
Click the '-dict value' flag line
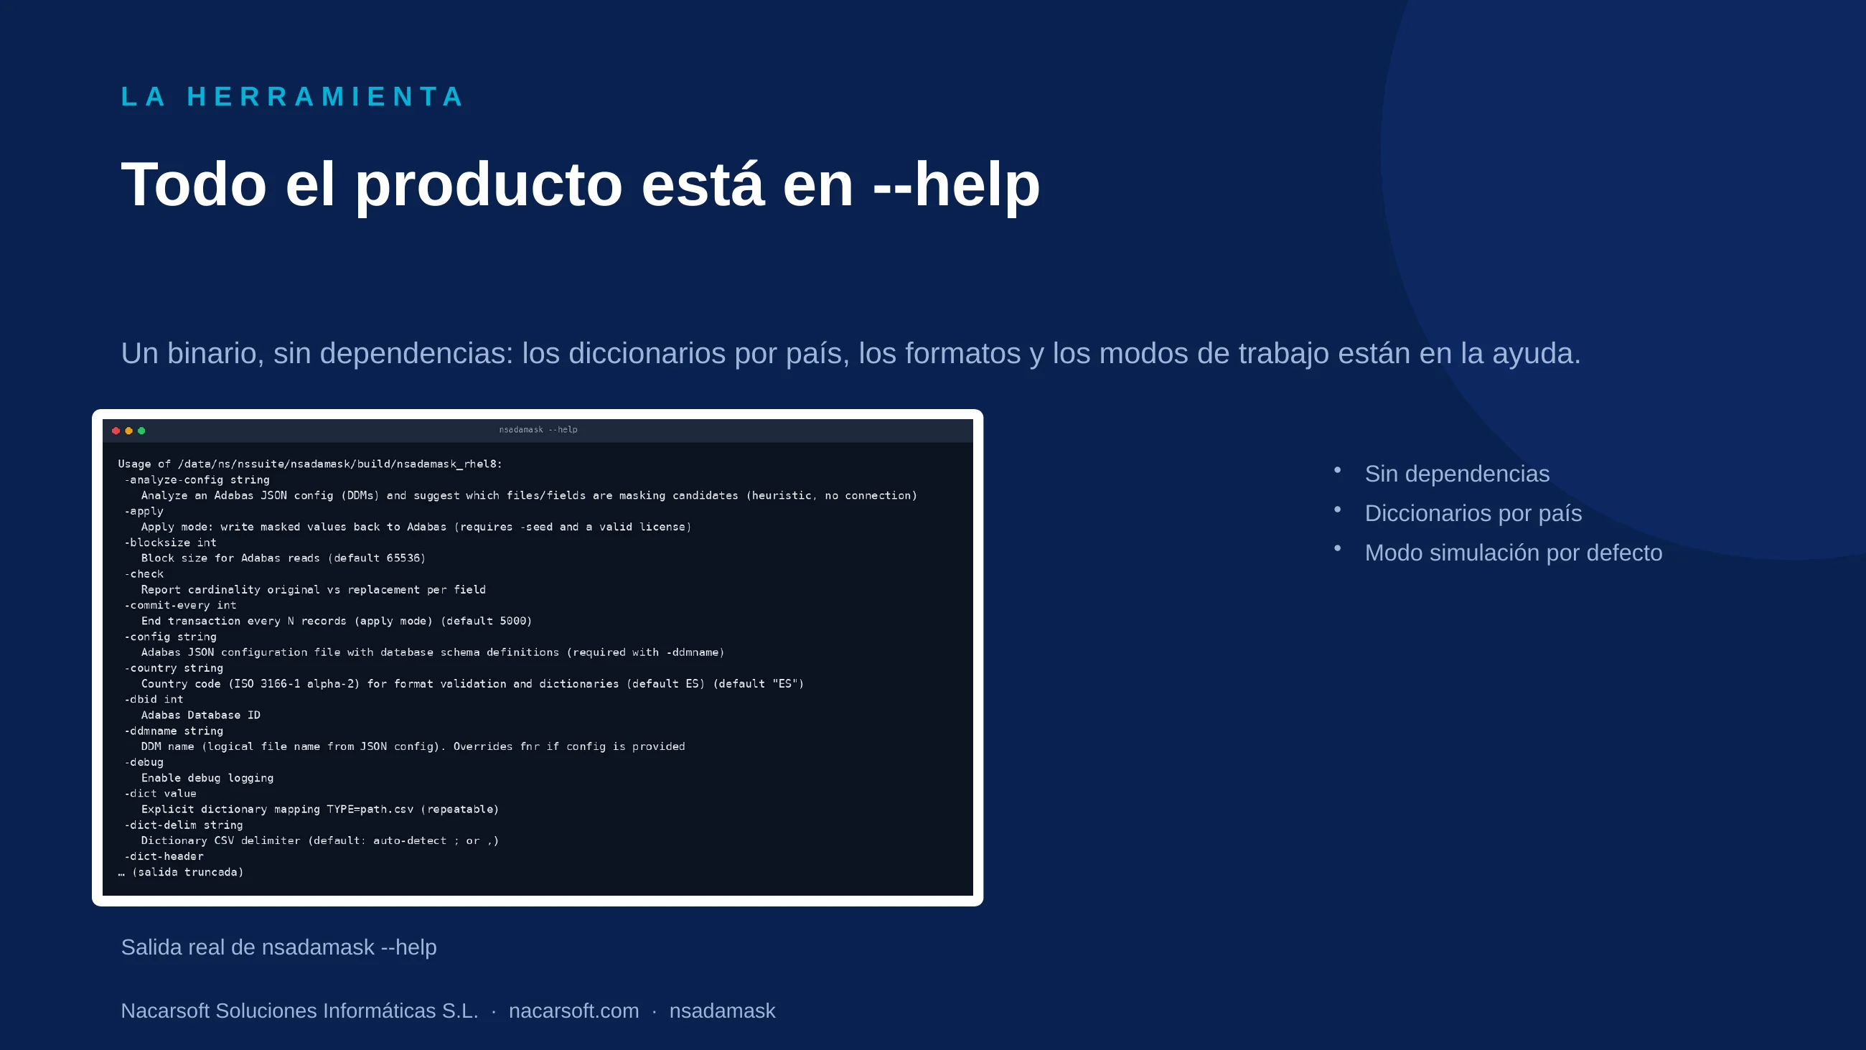(x=160, y=794)
